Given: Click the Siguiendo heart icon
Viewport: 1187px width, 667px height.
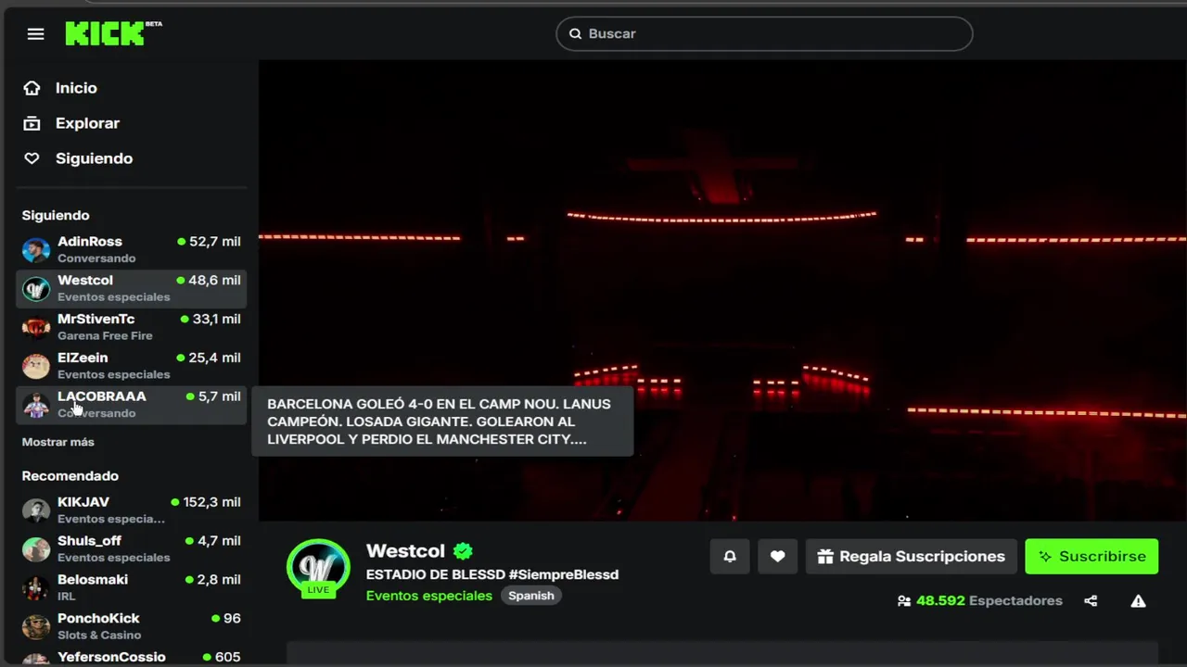Looking at the screenshot, I should (32, 158).
